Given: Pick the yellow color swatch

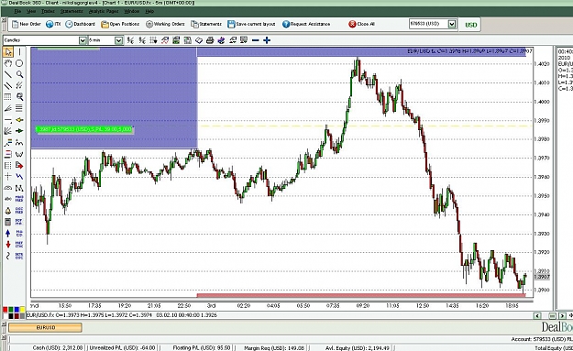Looking at the screenshot, I should click(22, 310).
